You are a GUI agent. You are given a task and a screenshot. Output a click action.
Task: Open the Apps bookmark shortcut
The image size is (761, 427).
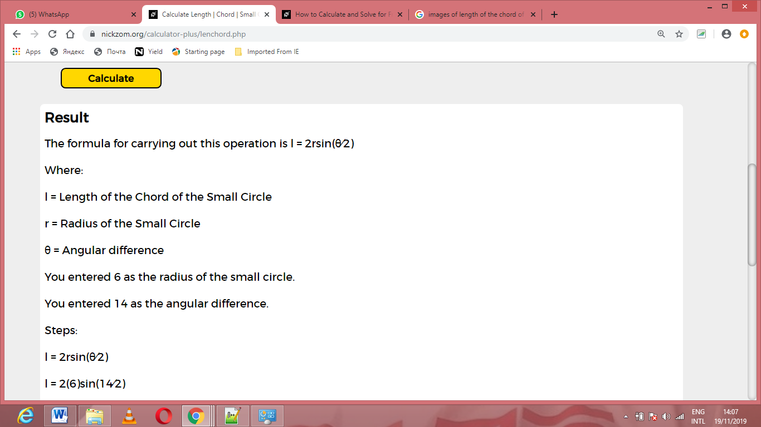[x=27, y=52]
